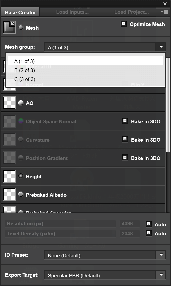Open the panel options menu icon
Image resolution: width=171 pixels, height=286 pixels.
165,12
